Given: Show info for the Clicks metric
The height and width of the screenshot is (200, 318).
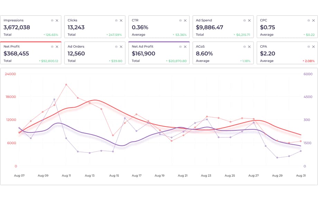Looking at the screenshot, I should (116, 21).
